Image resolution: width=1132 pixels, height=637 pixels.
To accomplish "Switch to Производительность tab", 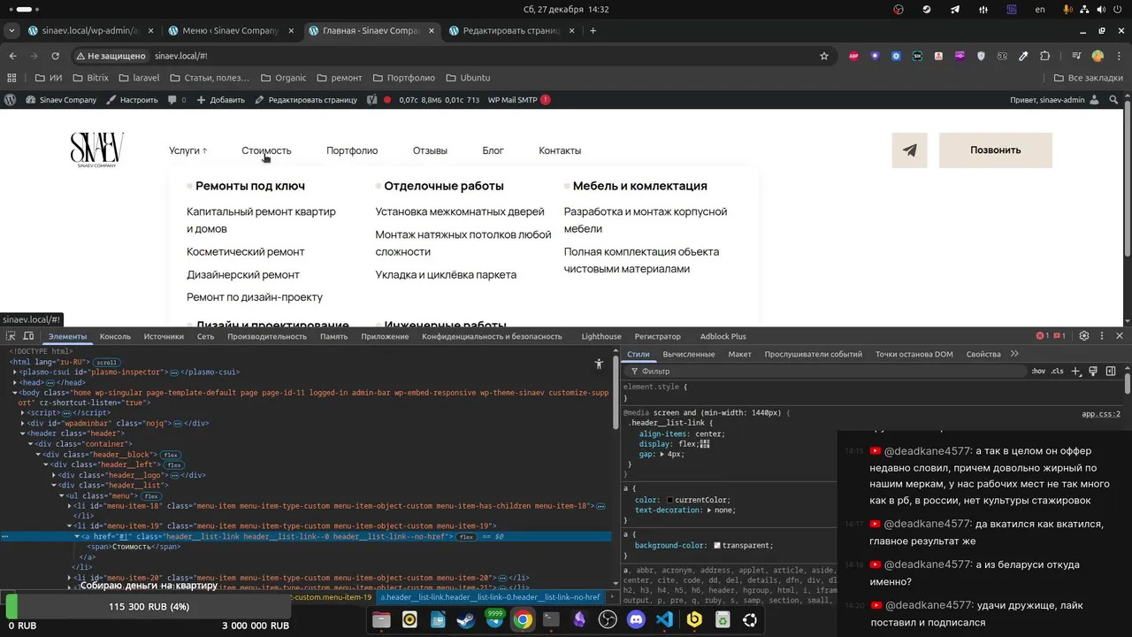I will pyautogui.click(x=267, y=336).
